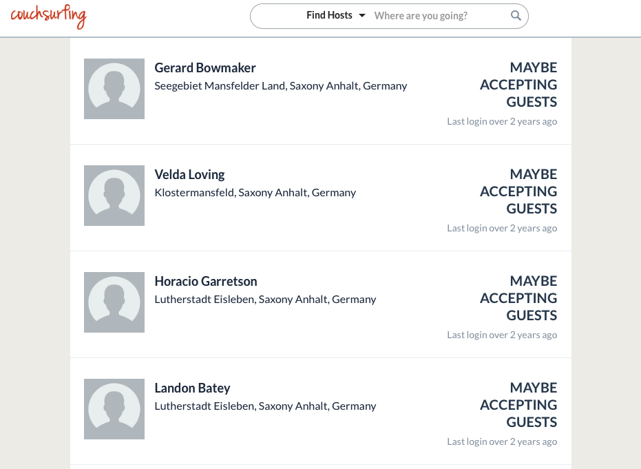Viewport: 641px width, 469px height.
Task: Open Gerard Bowmaker's profile name link
Action: coord(204,68)
